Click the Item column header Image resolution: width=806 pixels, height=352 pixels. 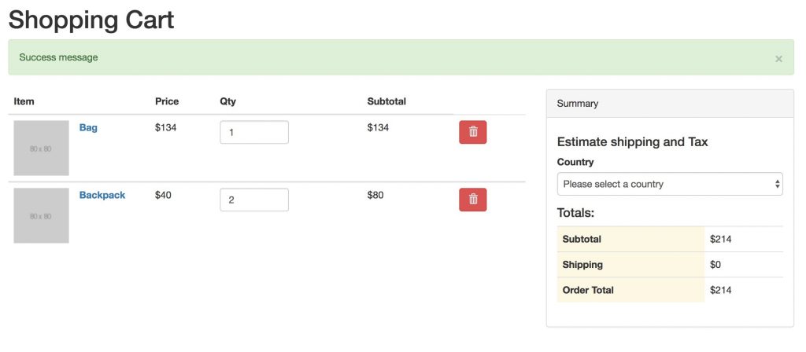pos(24,101)
